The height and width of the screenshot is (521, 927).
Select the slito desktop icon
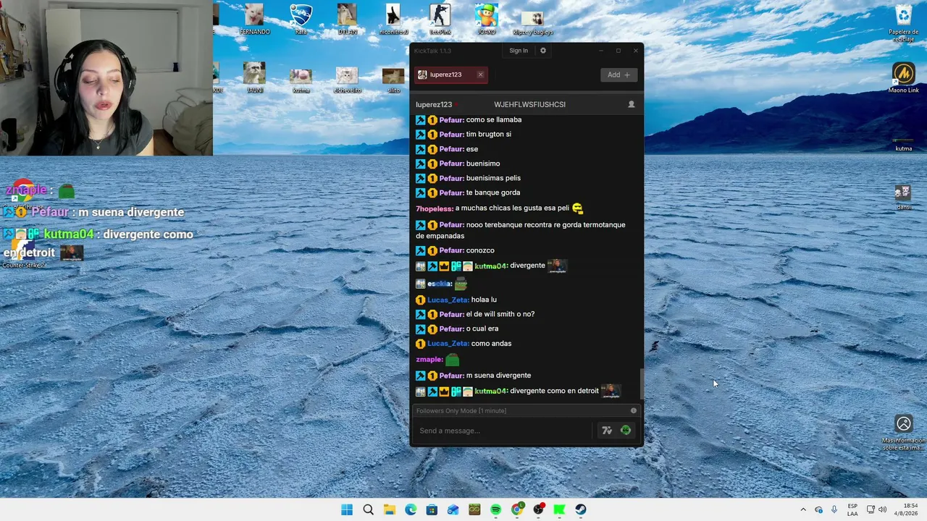[x=393, y=80]
